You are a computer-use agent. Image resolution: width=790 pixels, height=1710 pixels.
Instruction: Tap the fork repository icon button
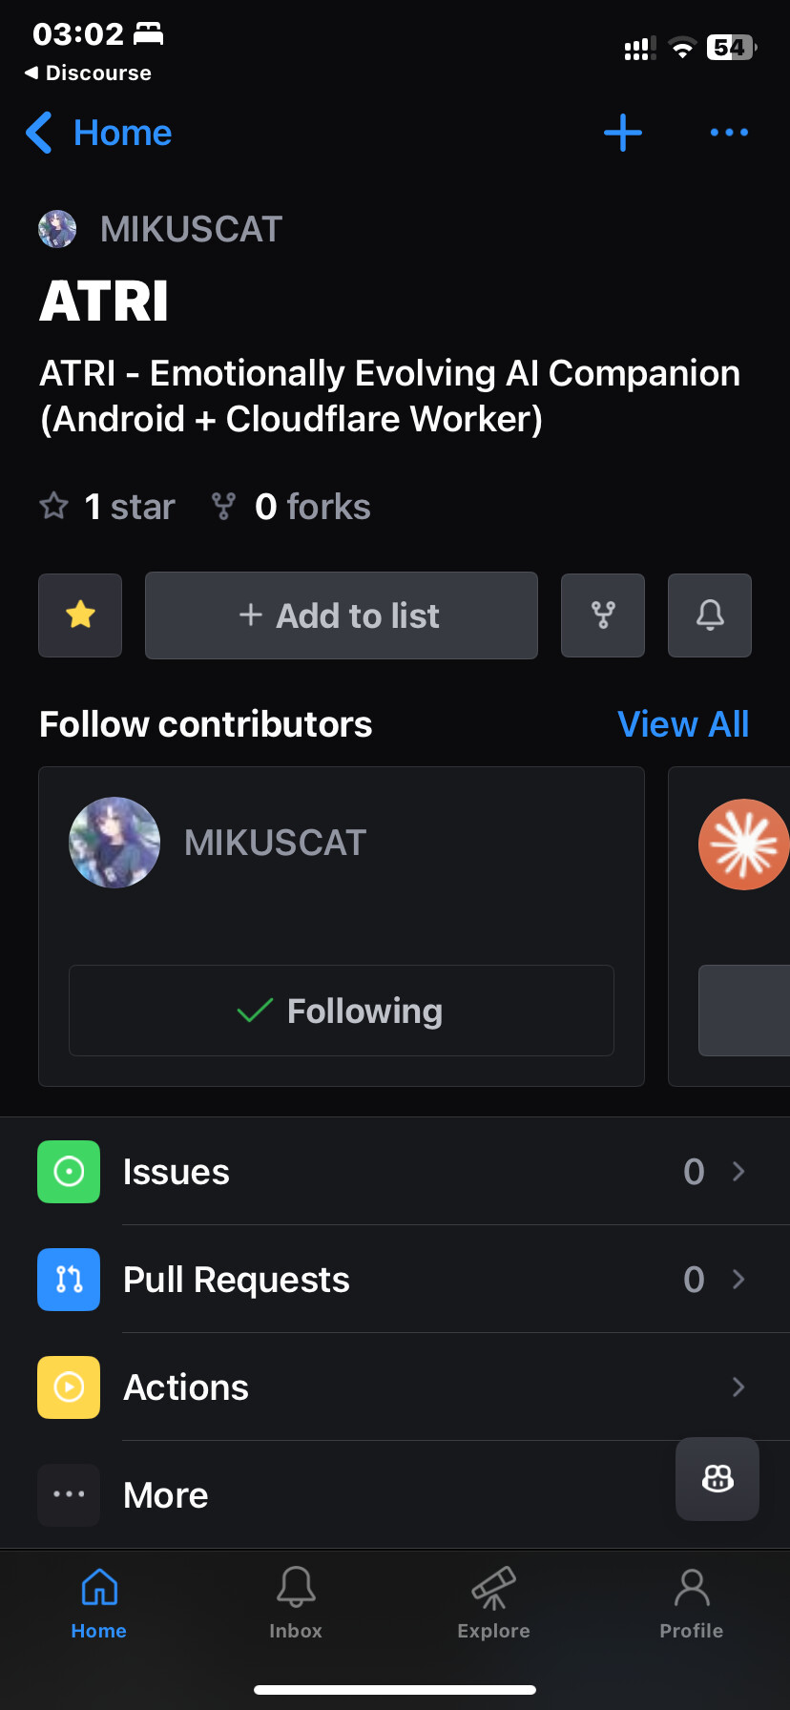coord(603,615)
